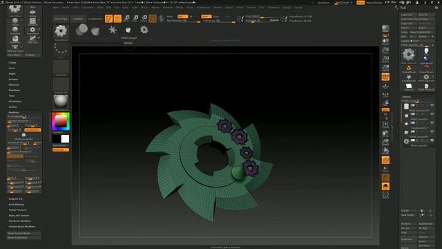The width and height of the screenshot is (442, 249).
Task: Expand the Create section in Brush palette
Action: [x=12, y=63]
